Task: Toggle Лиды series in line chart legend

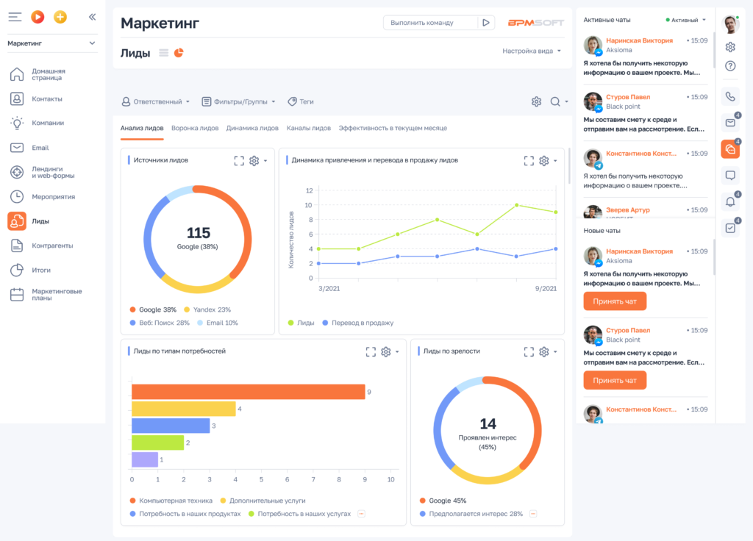Action: 301,323
